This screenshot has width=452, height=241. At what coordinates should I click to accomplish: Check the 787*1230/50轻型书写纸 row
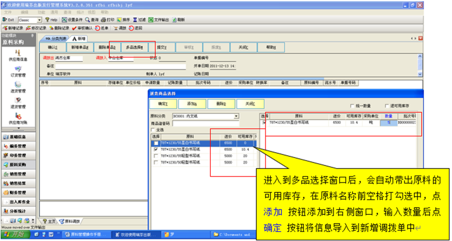click(156, 163)
